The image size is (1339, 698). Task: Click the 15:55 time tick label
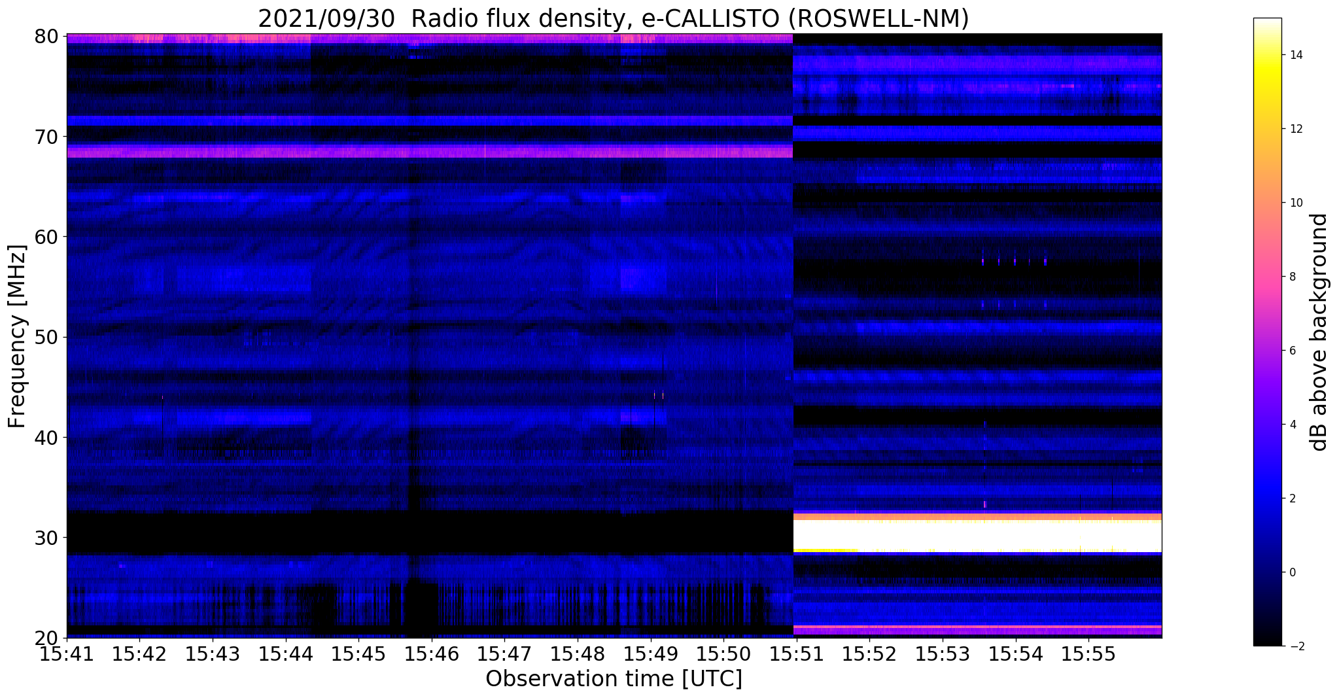click(1088, 654)
